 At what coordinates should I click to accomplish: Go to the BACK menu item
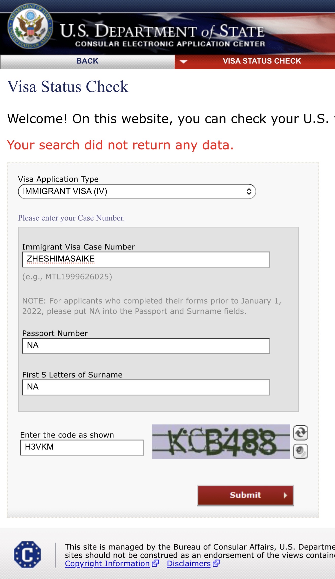[x=87, y=61]
